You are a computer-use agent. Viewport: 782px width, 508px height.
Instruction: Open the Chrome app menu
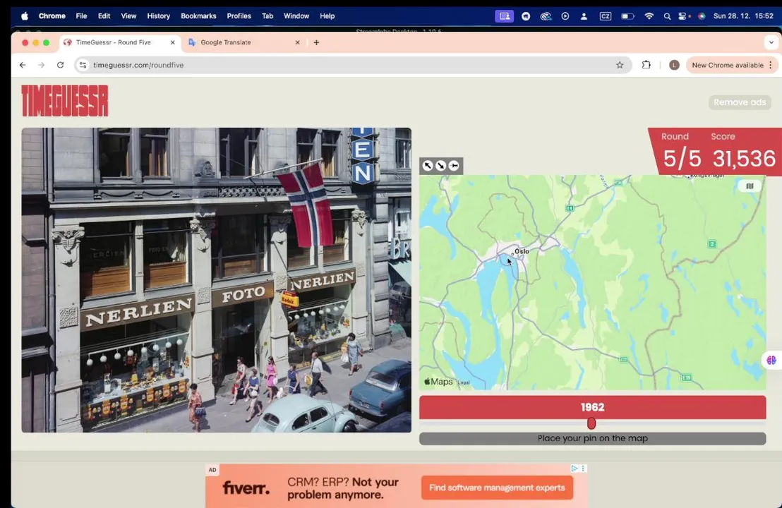pos(52,16)
